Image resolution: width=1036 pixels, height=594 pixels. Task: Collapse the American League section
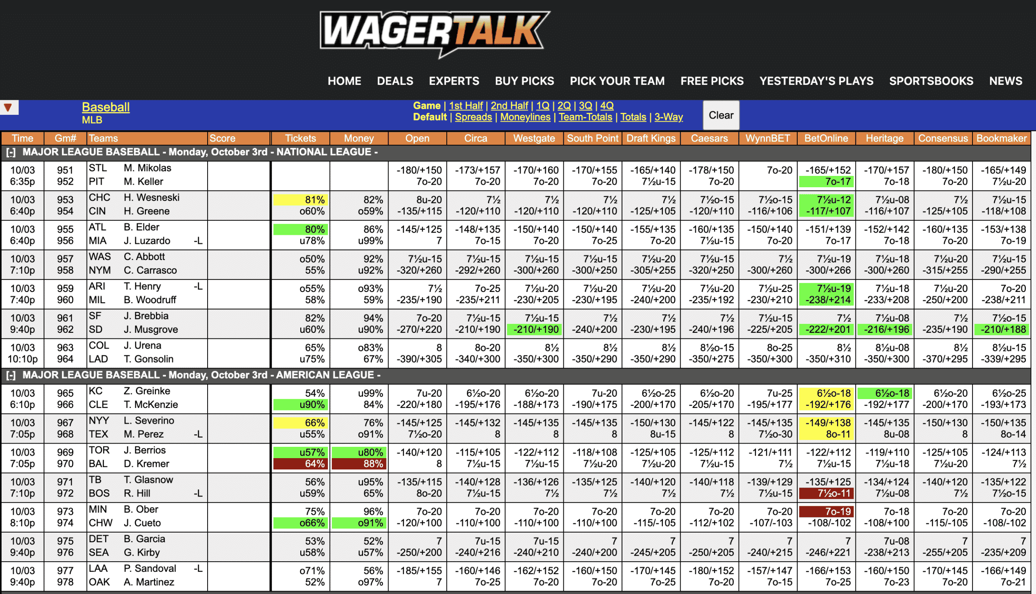click(x=11, y=376)
